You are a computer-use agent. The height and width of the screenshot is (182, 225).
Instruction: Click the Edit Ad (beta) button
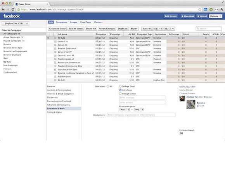click(76, 29)
